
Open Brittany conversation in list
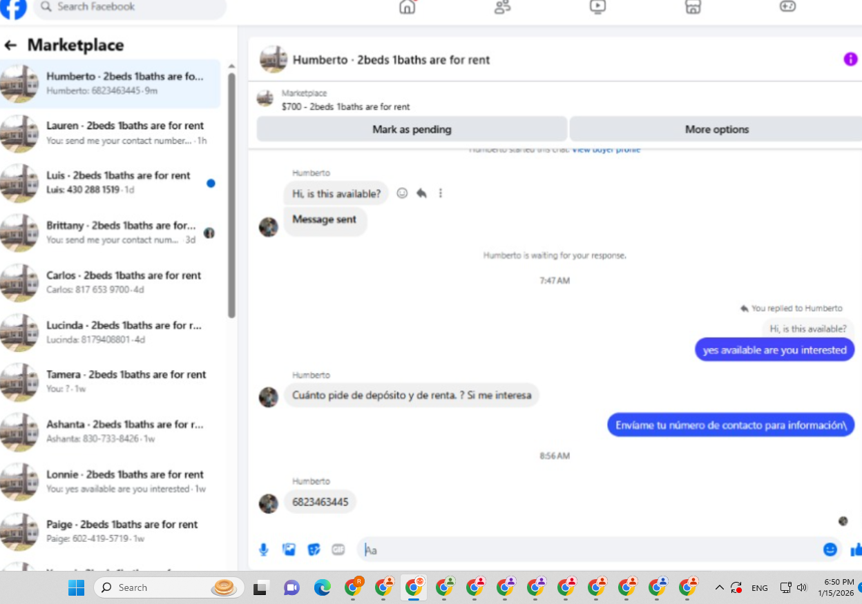click(x=111, y=233)
